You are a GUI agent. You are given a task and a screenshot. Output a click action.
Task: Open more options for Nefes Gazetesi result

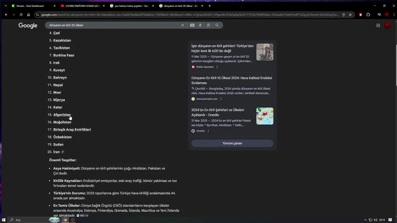coord(217,67)
